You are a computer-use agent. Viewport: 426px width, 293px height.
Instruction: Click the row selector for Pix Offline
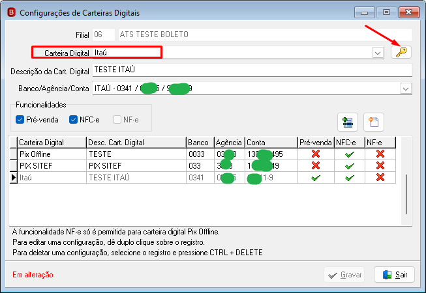[14, 154]
